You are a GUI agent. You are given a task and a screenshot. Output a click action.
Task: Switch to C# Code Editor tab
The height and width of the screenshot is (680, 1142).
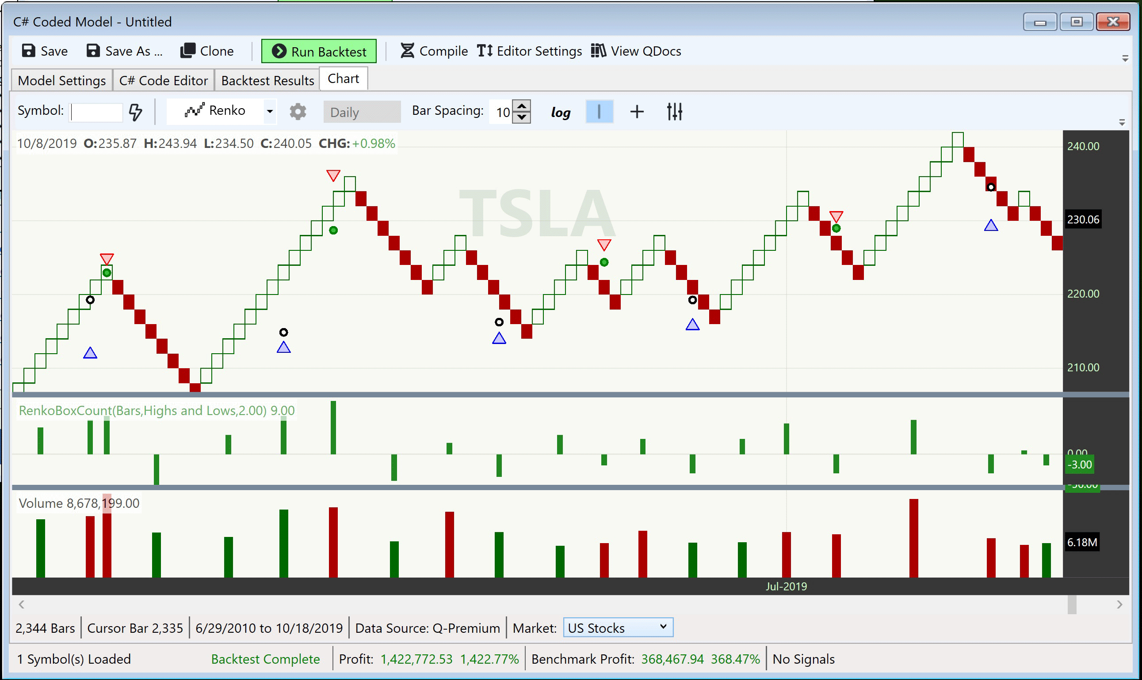click(163, 80)
